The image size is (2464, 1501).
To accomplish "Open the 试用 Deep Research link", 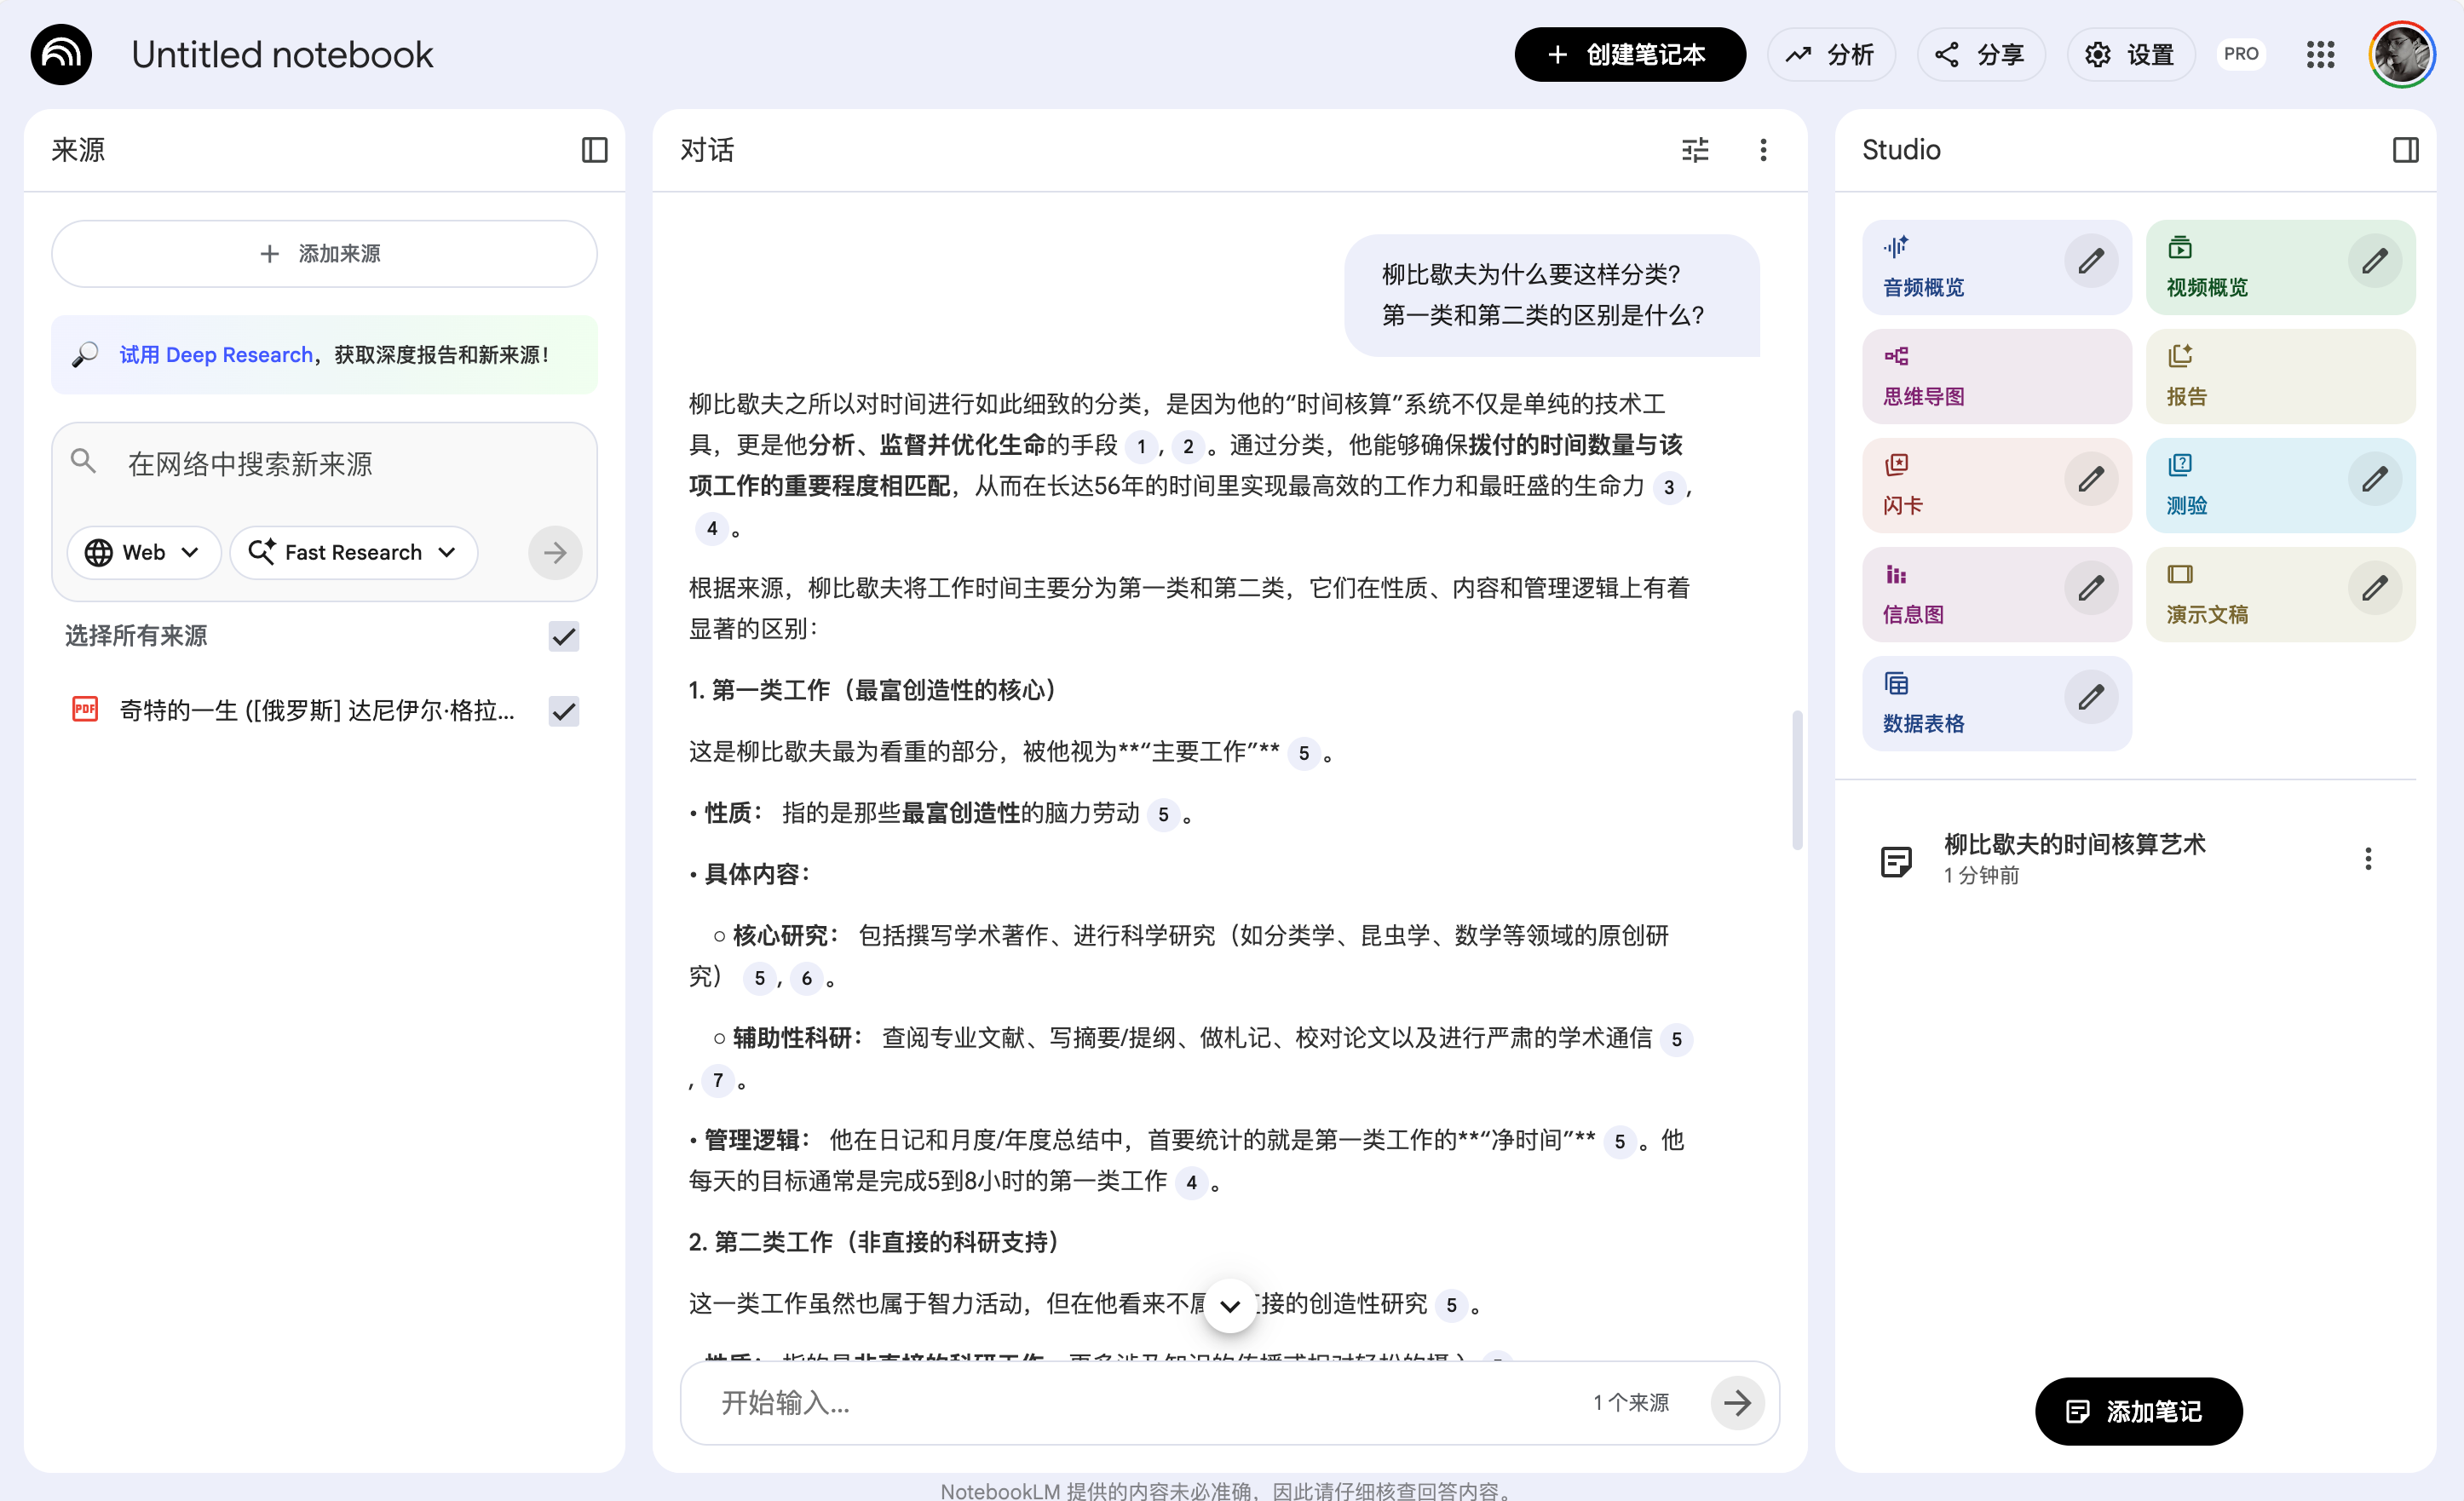I will [x=216, y=355].
